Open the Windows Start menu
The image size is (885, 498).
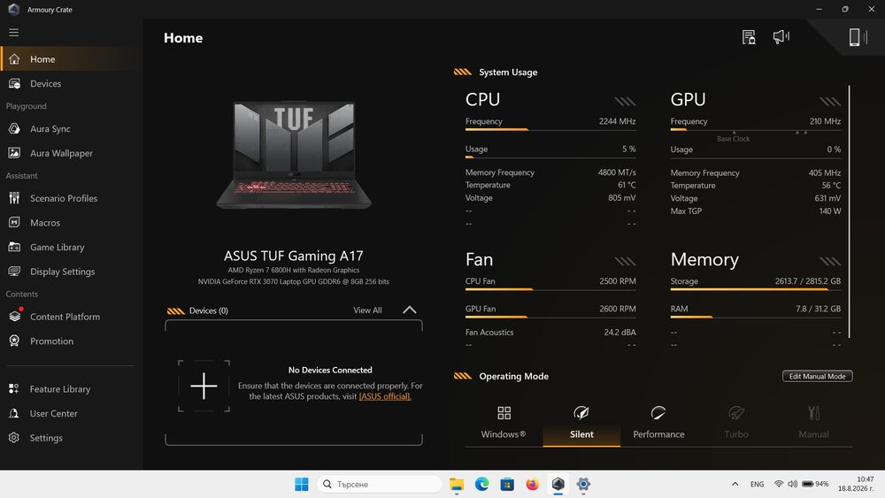tap(302, 484)
